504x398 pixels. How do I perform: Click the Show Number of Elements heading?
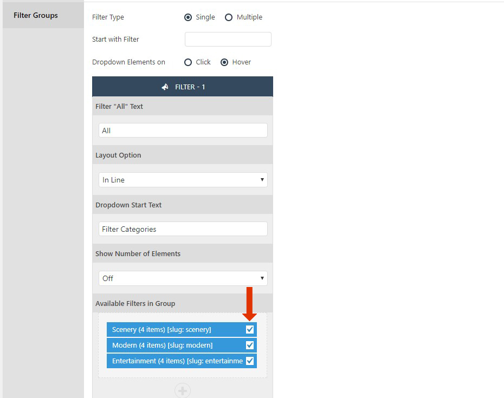[138, 254]
